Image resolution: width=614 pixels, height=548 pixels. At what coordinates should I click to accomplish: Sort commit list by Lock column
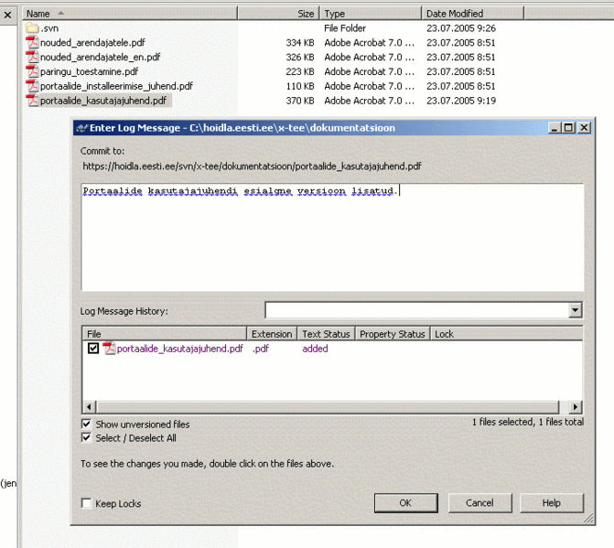click(506, 334)
